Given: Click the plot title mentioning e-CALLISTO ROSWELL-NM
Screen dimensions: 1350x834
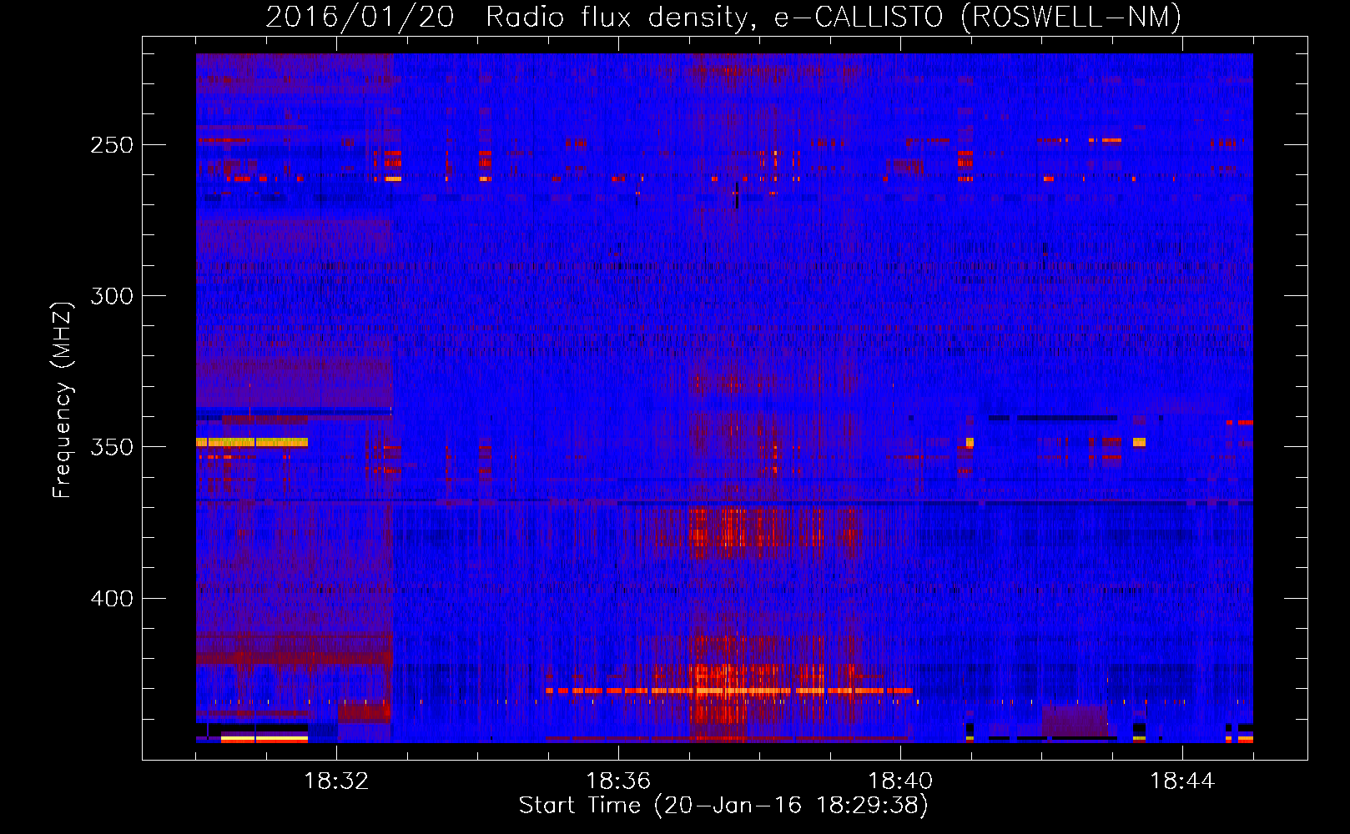Looking at the screenshot, I should (x=723, y=17).
